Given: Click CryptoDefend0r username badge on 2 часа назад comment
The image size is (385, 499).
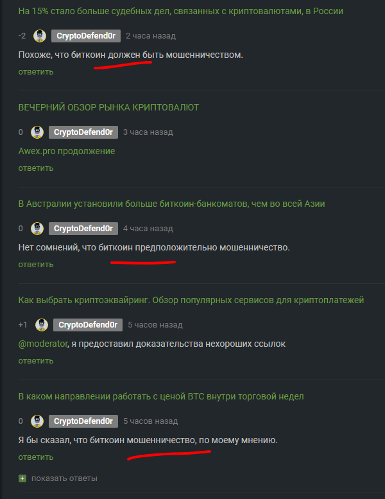Looking at the screenshot, I should pos(86,36).
